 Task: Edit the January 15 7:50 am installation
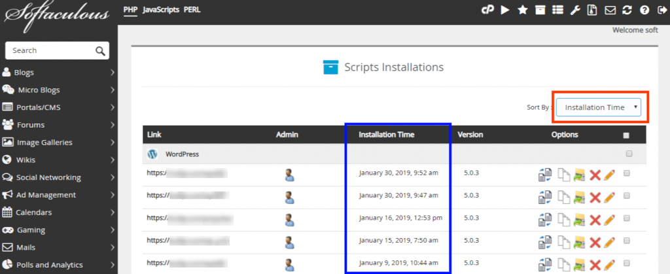click(610, 242)
